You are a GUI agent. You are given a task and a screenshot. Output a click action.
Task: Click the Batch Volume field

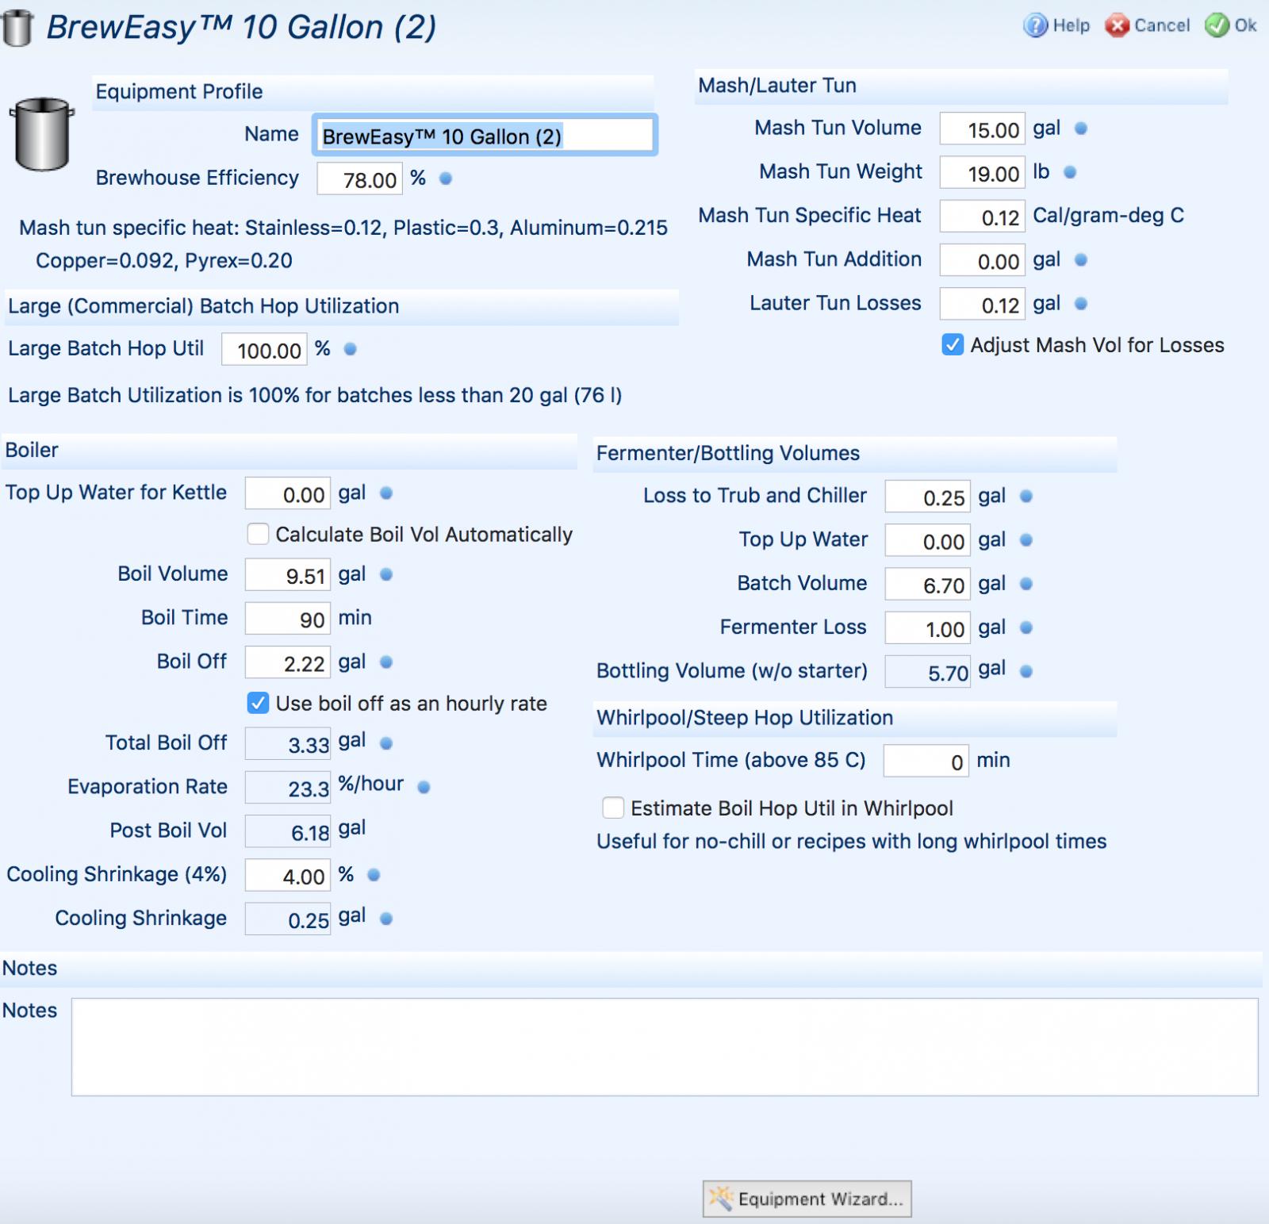click(928, 584)
